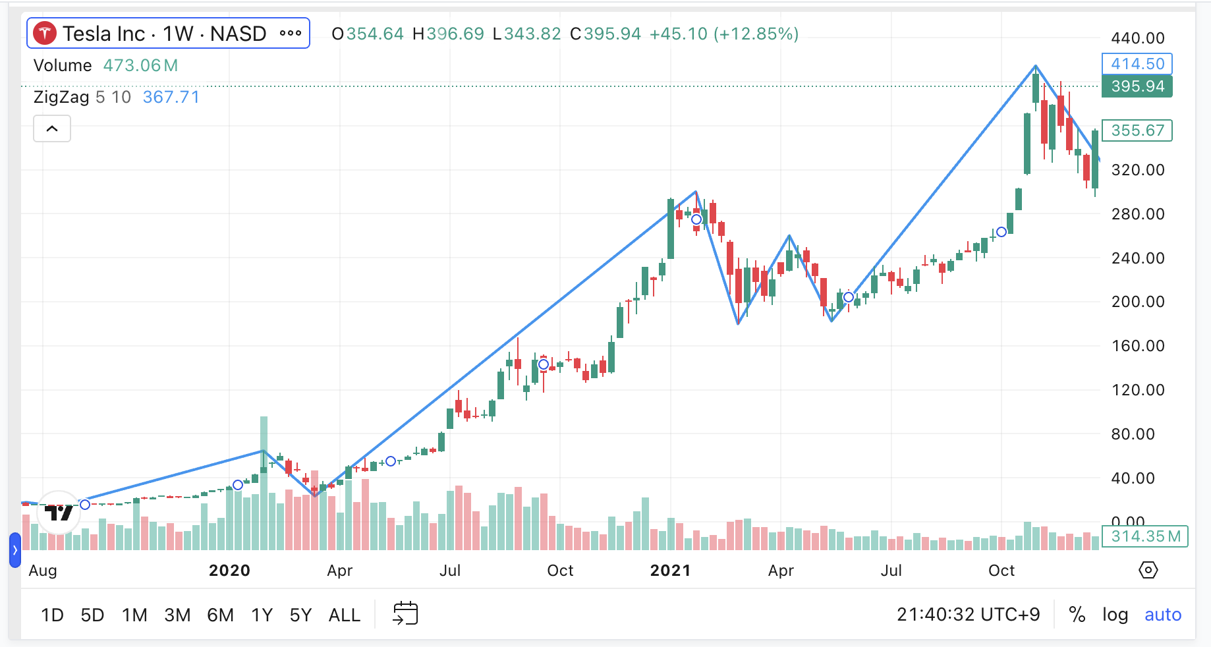Click the 2020 label on time axis
The height and width of the screenshot is (647, 1211).
(229, 571)
